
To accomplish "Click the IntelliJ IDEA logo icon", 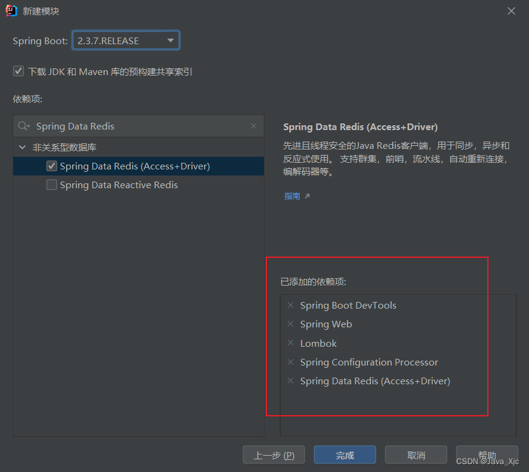I will pyautogui.click(x=11, y=11).
